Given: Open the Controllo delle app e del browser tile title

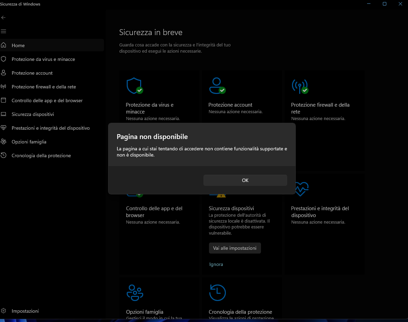Looking at the screenshot, I should [154, 212].
